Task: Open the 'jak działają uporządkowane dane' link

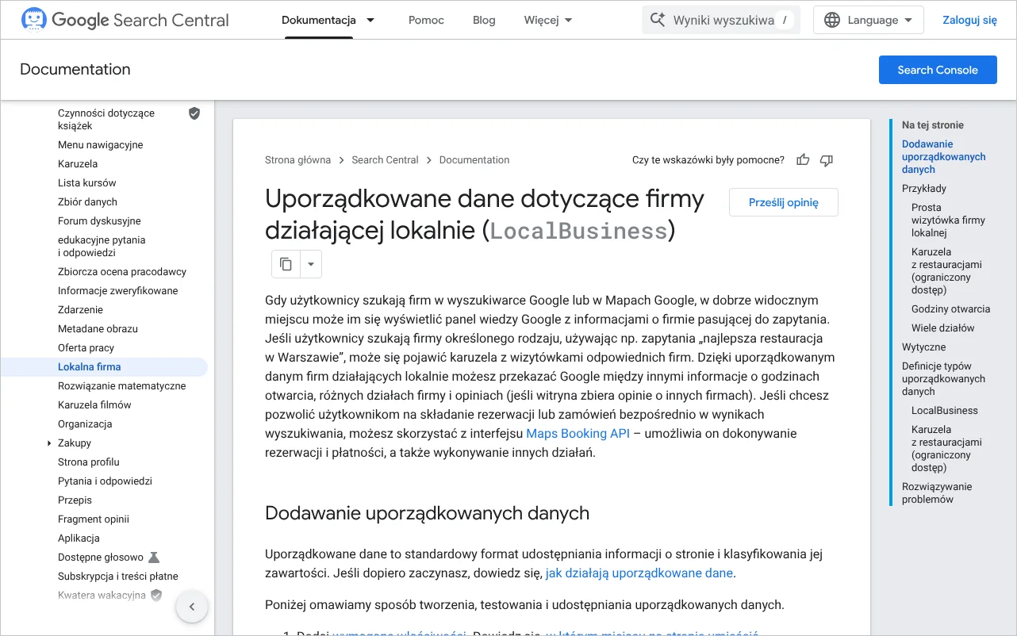Action: 639,573
